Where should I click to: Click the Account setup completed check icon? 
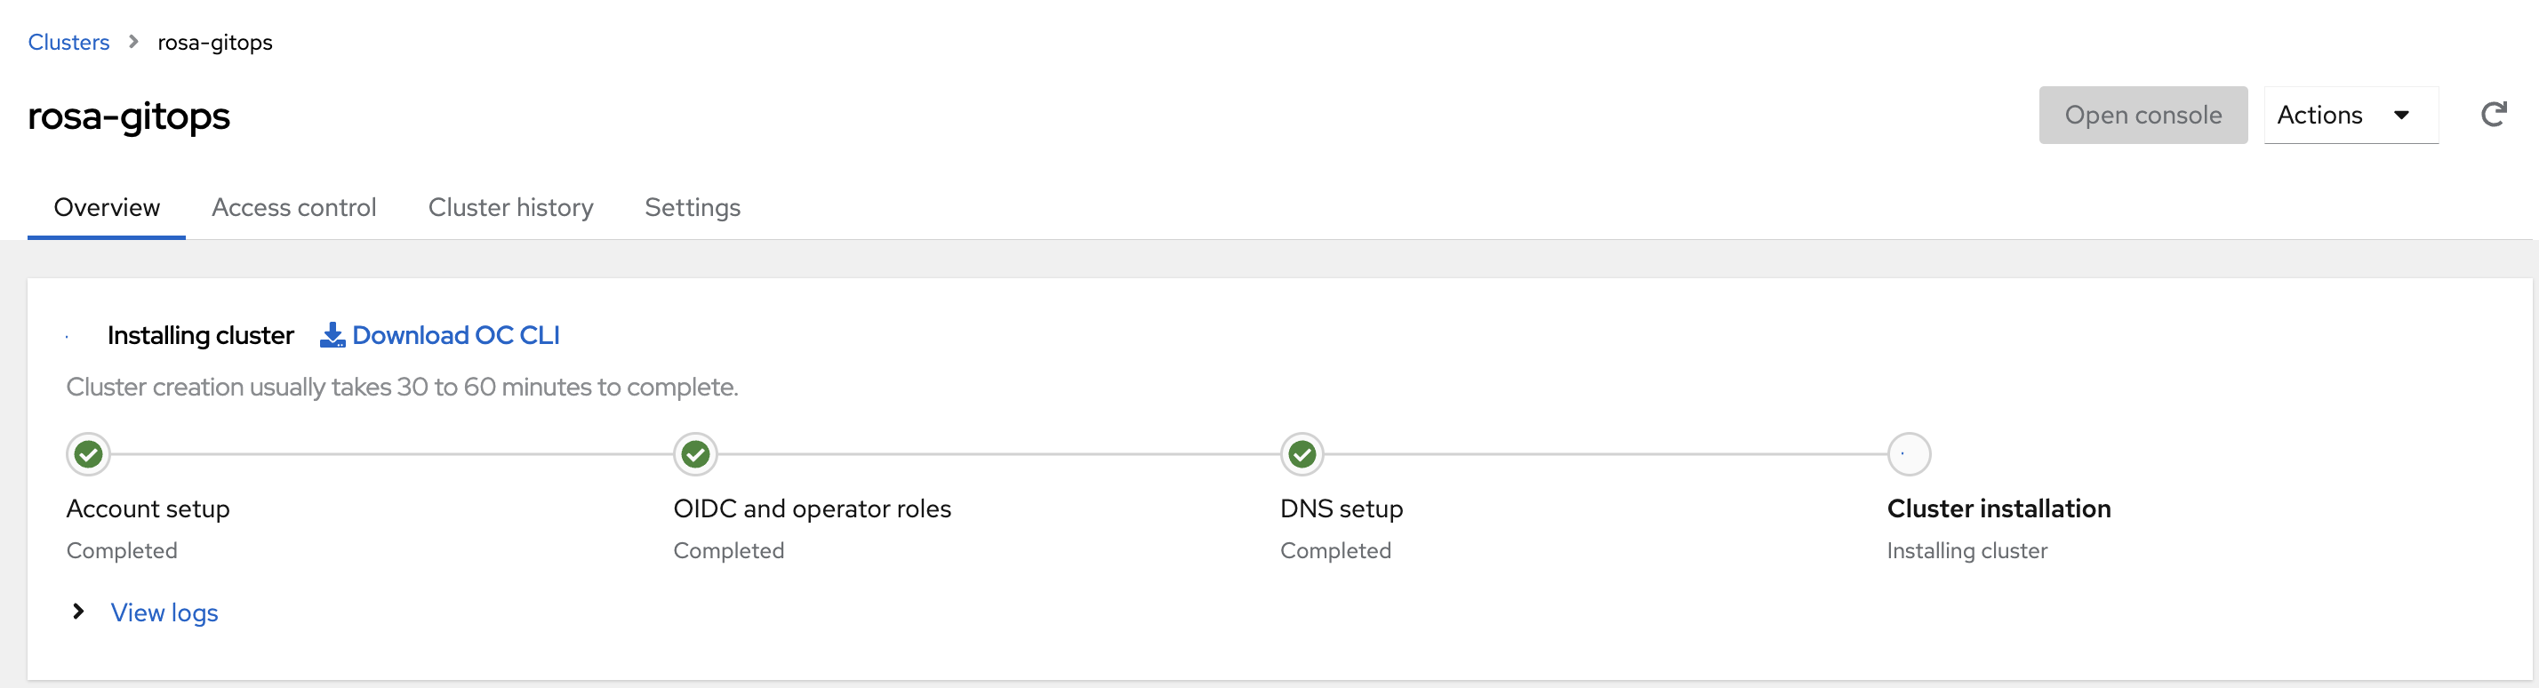89,454
